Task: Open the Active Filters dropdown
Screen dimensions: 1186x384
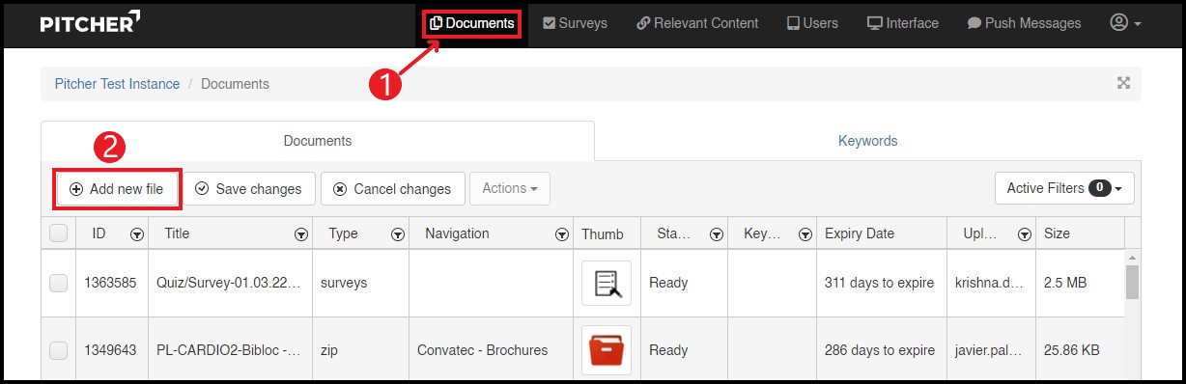Action: click(1064, 188)
